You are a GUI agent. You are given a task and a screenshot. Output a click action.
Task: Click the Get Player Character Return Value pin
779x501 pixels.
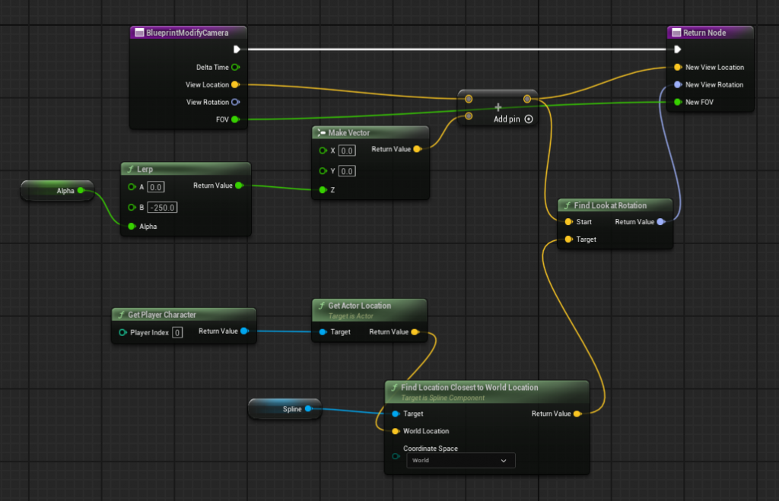click(x=243, y=331)
